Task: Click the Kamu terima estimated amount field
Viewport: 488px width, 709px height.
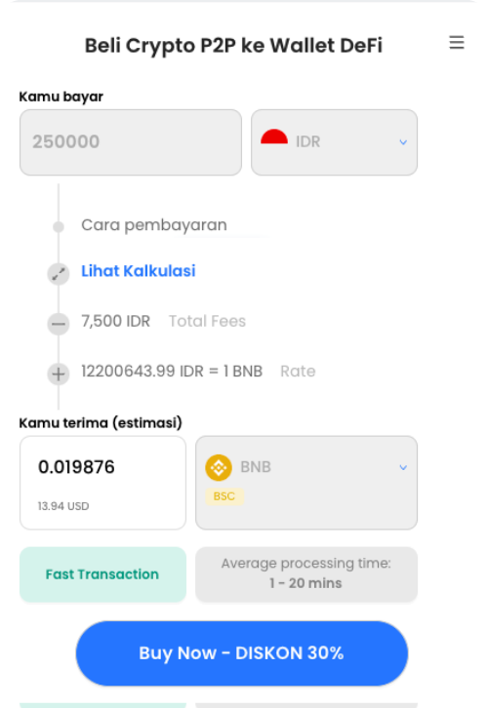Action: pyautogui.click(x=102, y=483)
